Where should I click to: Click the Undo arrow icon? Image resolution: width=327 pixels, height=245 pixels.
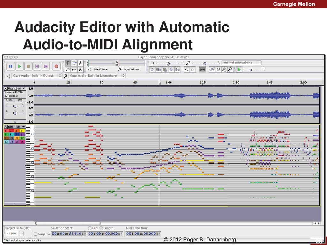pyautogui.click(x=186, y=70)
